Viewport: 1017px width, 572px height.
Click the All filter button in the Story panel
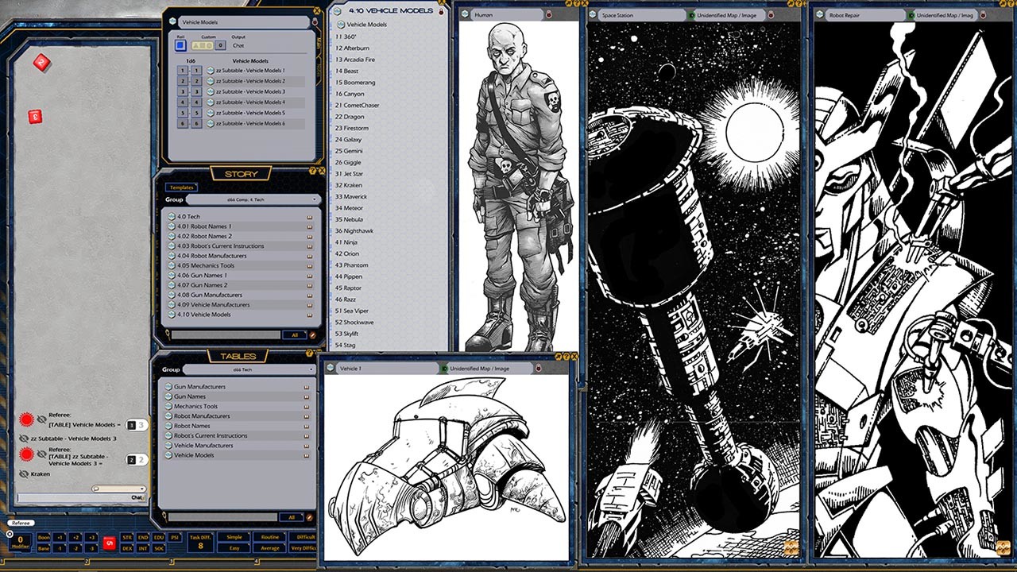[x=296, y=334]
